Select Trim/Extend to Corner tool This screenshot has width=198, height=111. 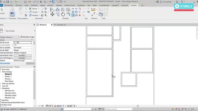pyautogui.click(x=68, y=14)
